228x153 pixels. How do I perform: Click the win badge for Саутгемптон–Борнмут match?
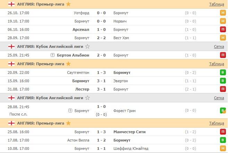(x=223, y=73)
